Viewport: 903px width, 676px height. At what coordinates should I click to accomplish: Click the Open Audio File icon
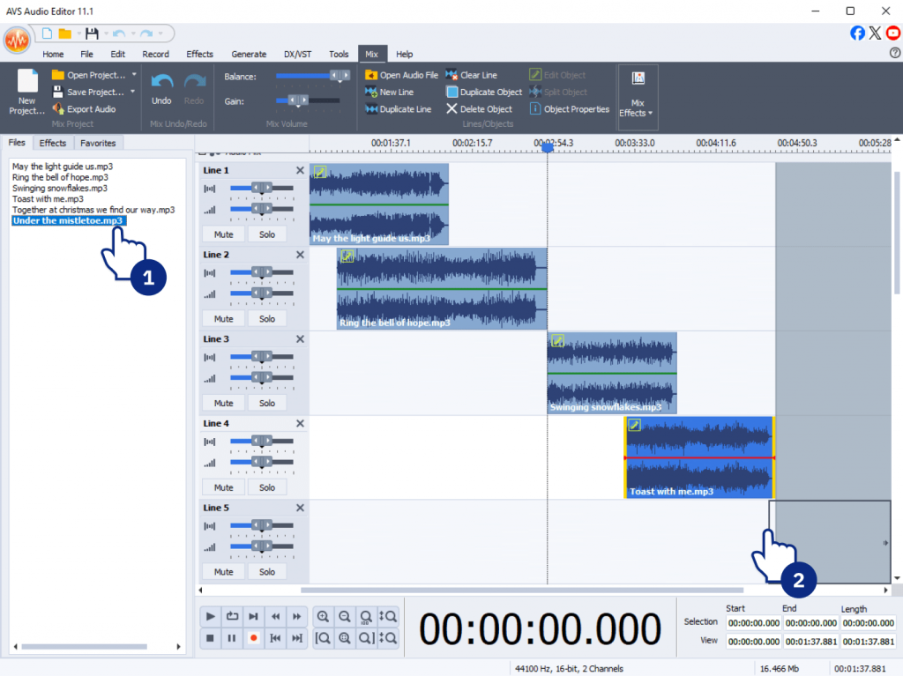click(x=371, y=76)
